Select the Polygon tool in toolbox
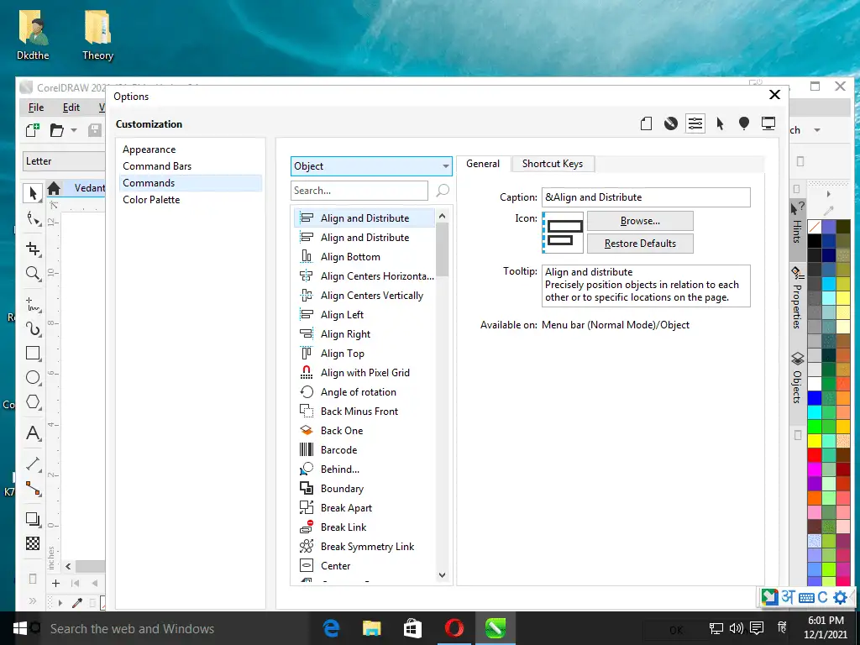The height and width of the screenshot is (645, 860). [33, 402]
